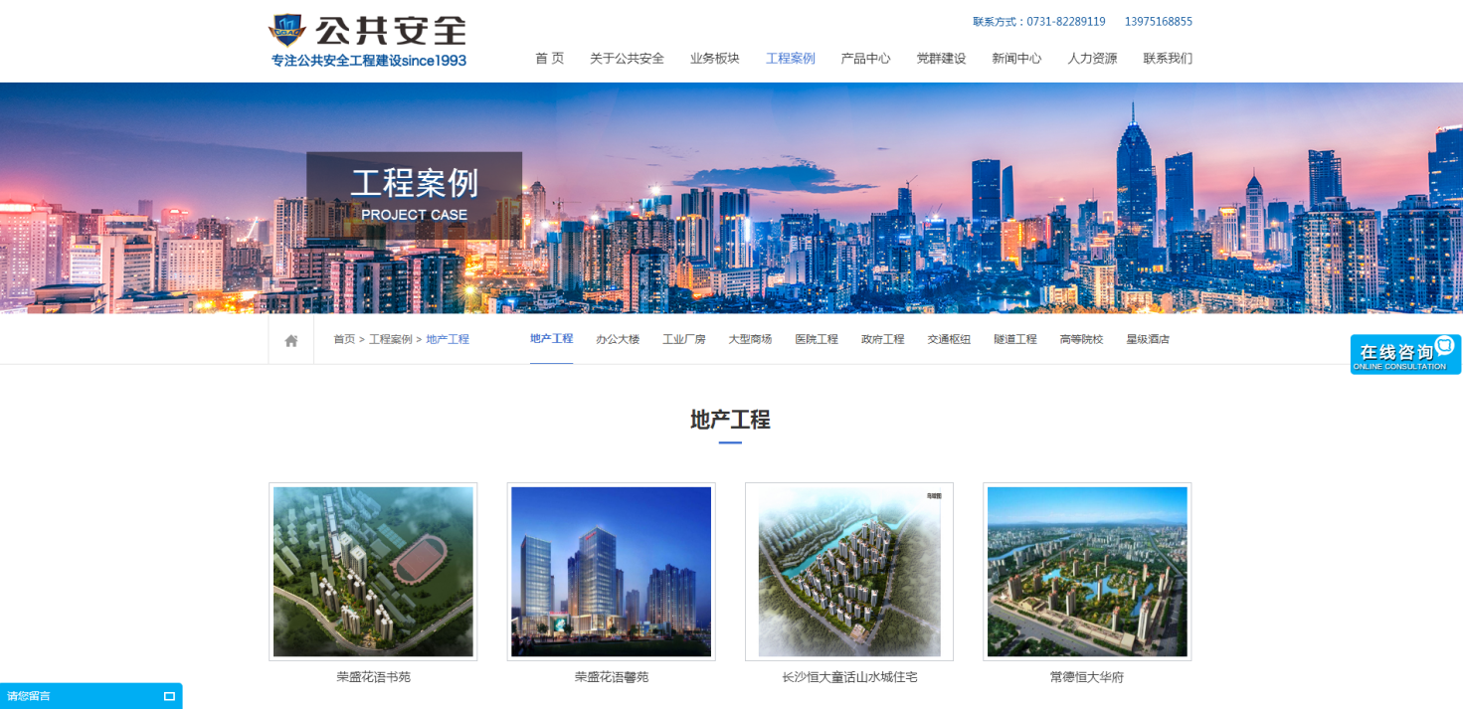Open the 荣盛花语书苑 project thumbnail

coord(373,572)
